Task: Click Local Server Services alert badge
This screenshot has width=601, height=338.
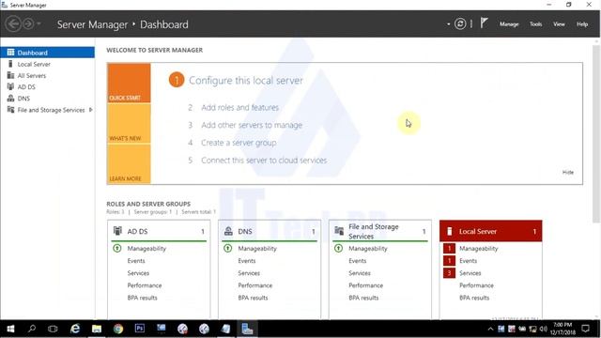Action: (449, 273)
